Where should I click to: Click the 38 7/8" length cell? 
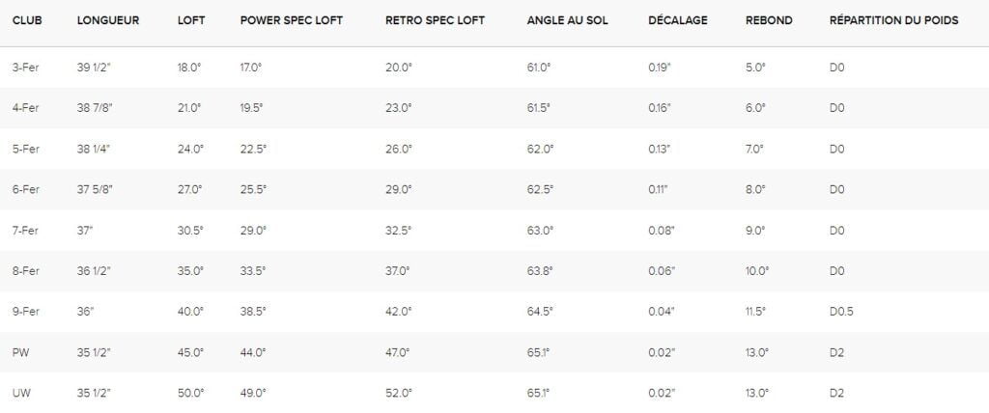95,108
